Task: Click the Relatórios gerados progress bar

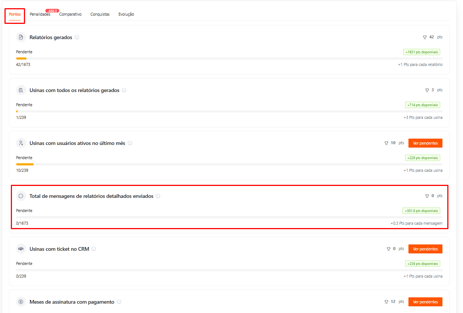Action: pos(229,59)
